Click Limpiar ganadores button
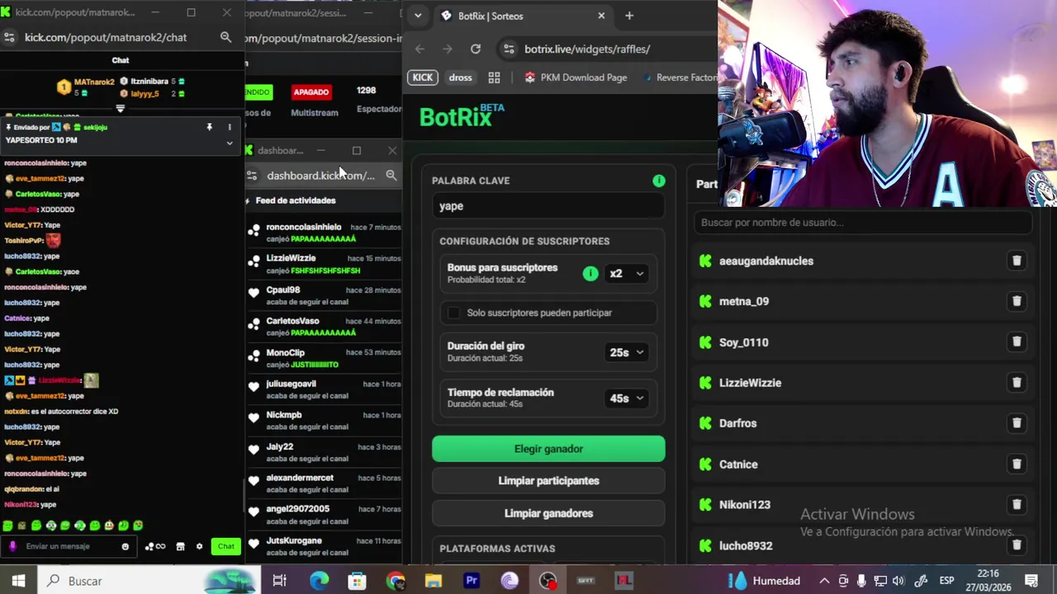The image size is (1057, 594). tap(548, 513)
